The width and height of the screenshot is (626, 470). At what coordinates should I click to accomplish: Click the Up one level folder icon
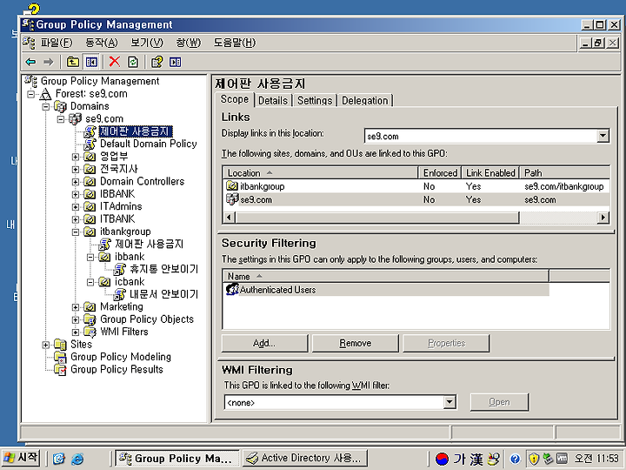[73, 62]
